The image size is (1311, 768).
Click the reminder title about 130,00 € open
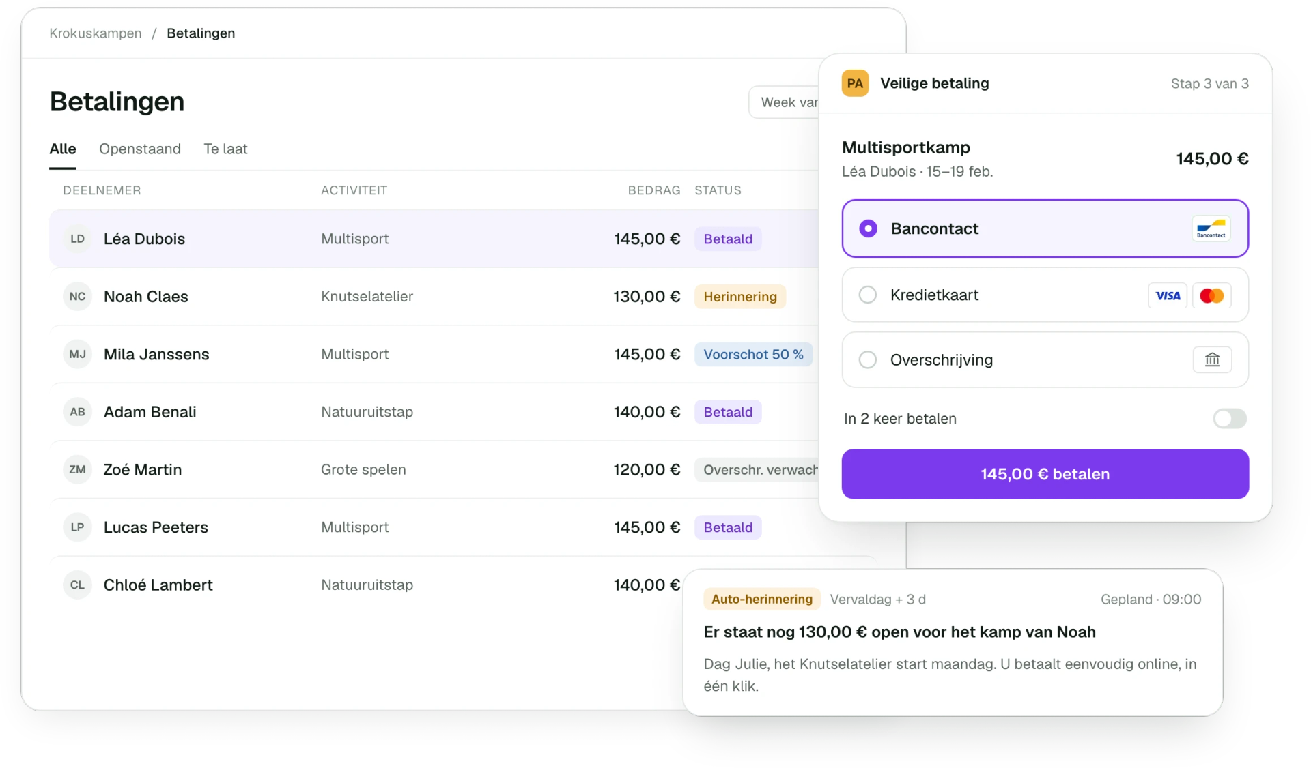899,632
